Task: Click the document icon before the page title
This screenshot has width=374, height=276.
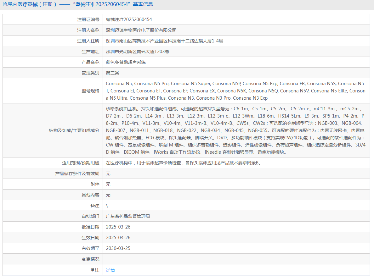Action: point(4,4)
